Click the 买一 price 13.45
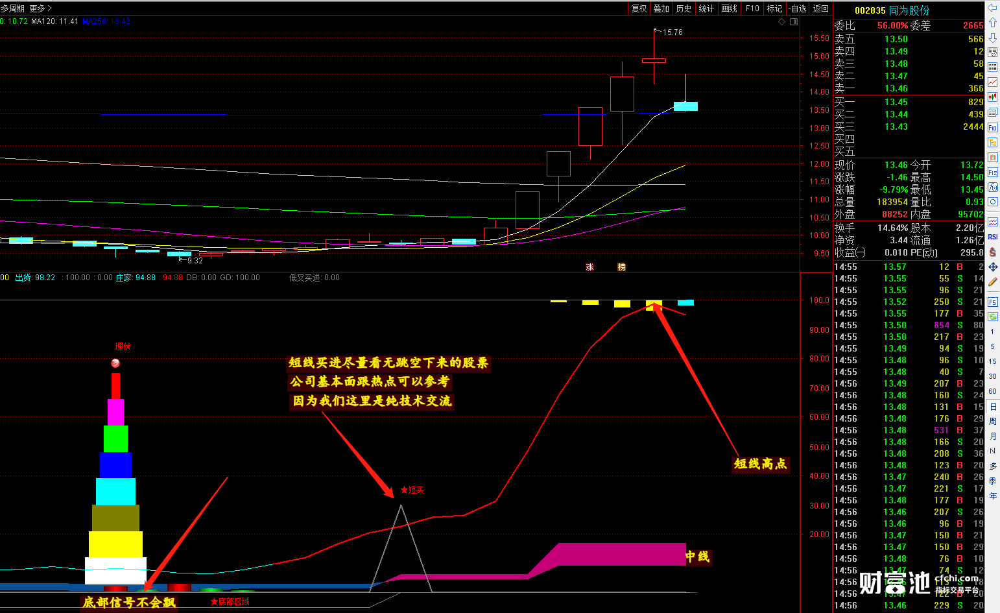This screenshot has height=613, width=1000. click(896, 102)
